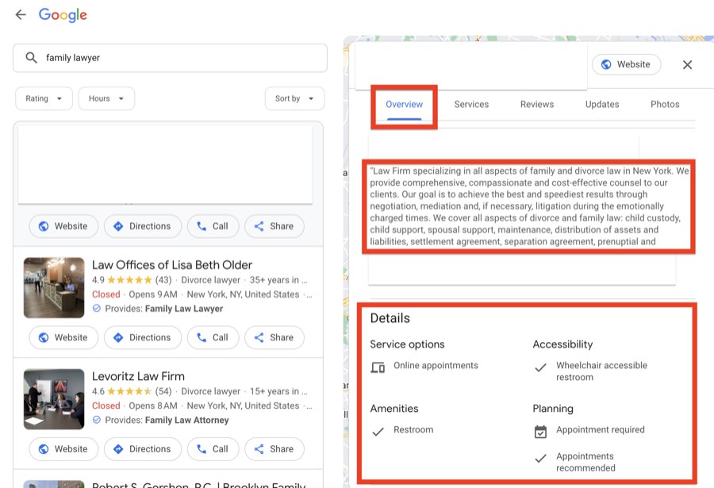Get Directions to Lisa Beth Older office
Image resolution: width=714 pixels, height=488 pixels.
(x=143, y=337)
